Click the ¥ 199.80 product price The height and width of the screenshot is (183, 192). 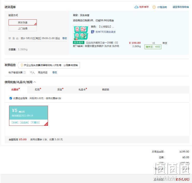point(135,43)
